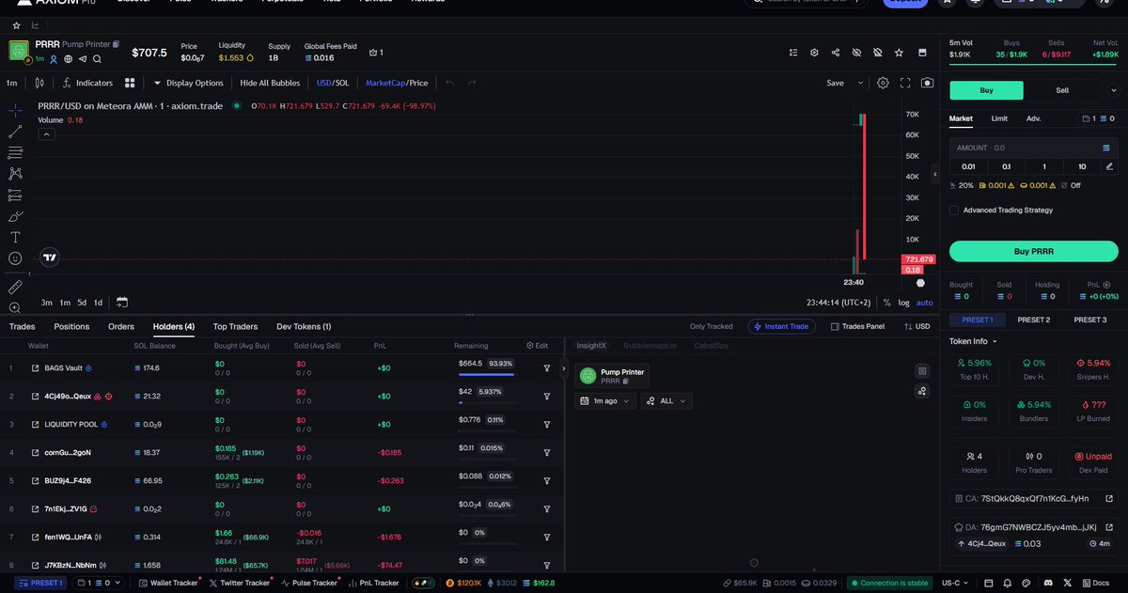
Task: Switch the chart to fullscreen mode
Action: pyautogui.click(x=905, y=83)
